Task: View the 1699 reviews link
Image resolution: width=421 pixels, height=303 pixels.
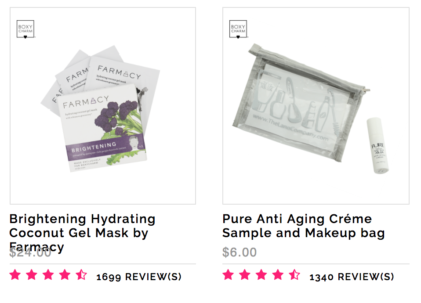Action: pyautogui.click(x=139, y=277)
